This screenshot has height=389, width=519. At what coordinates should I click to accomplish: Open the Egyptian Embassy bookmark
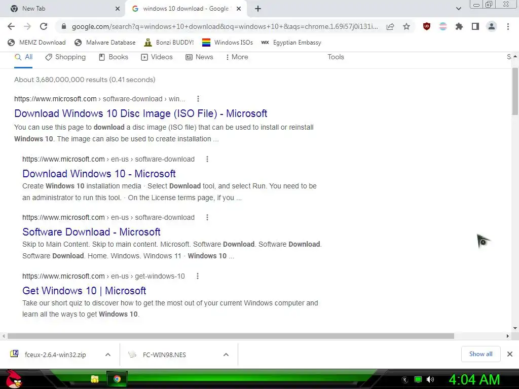pos(291,43)
